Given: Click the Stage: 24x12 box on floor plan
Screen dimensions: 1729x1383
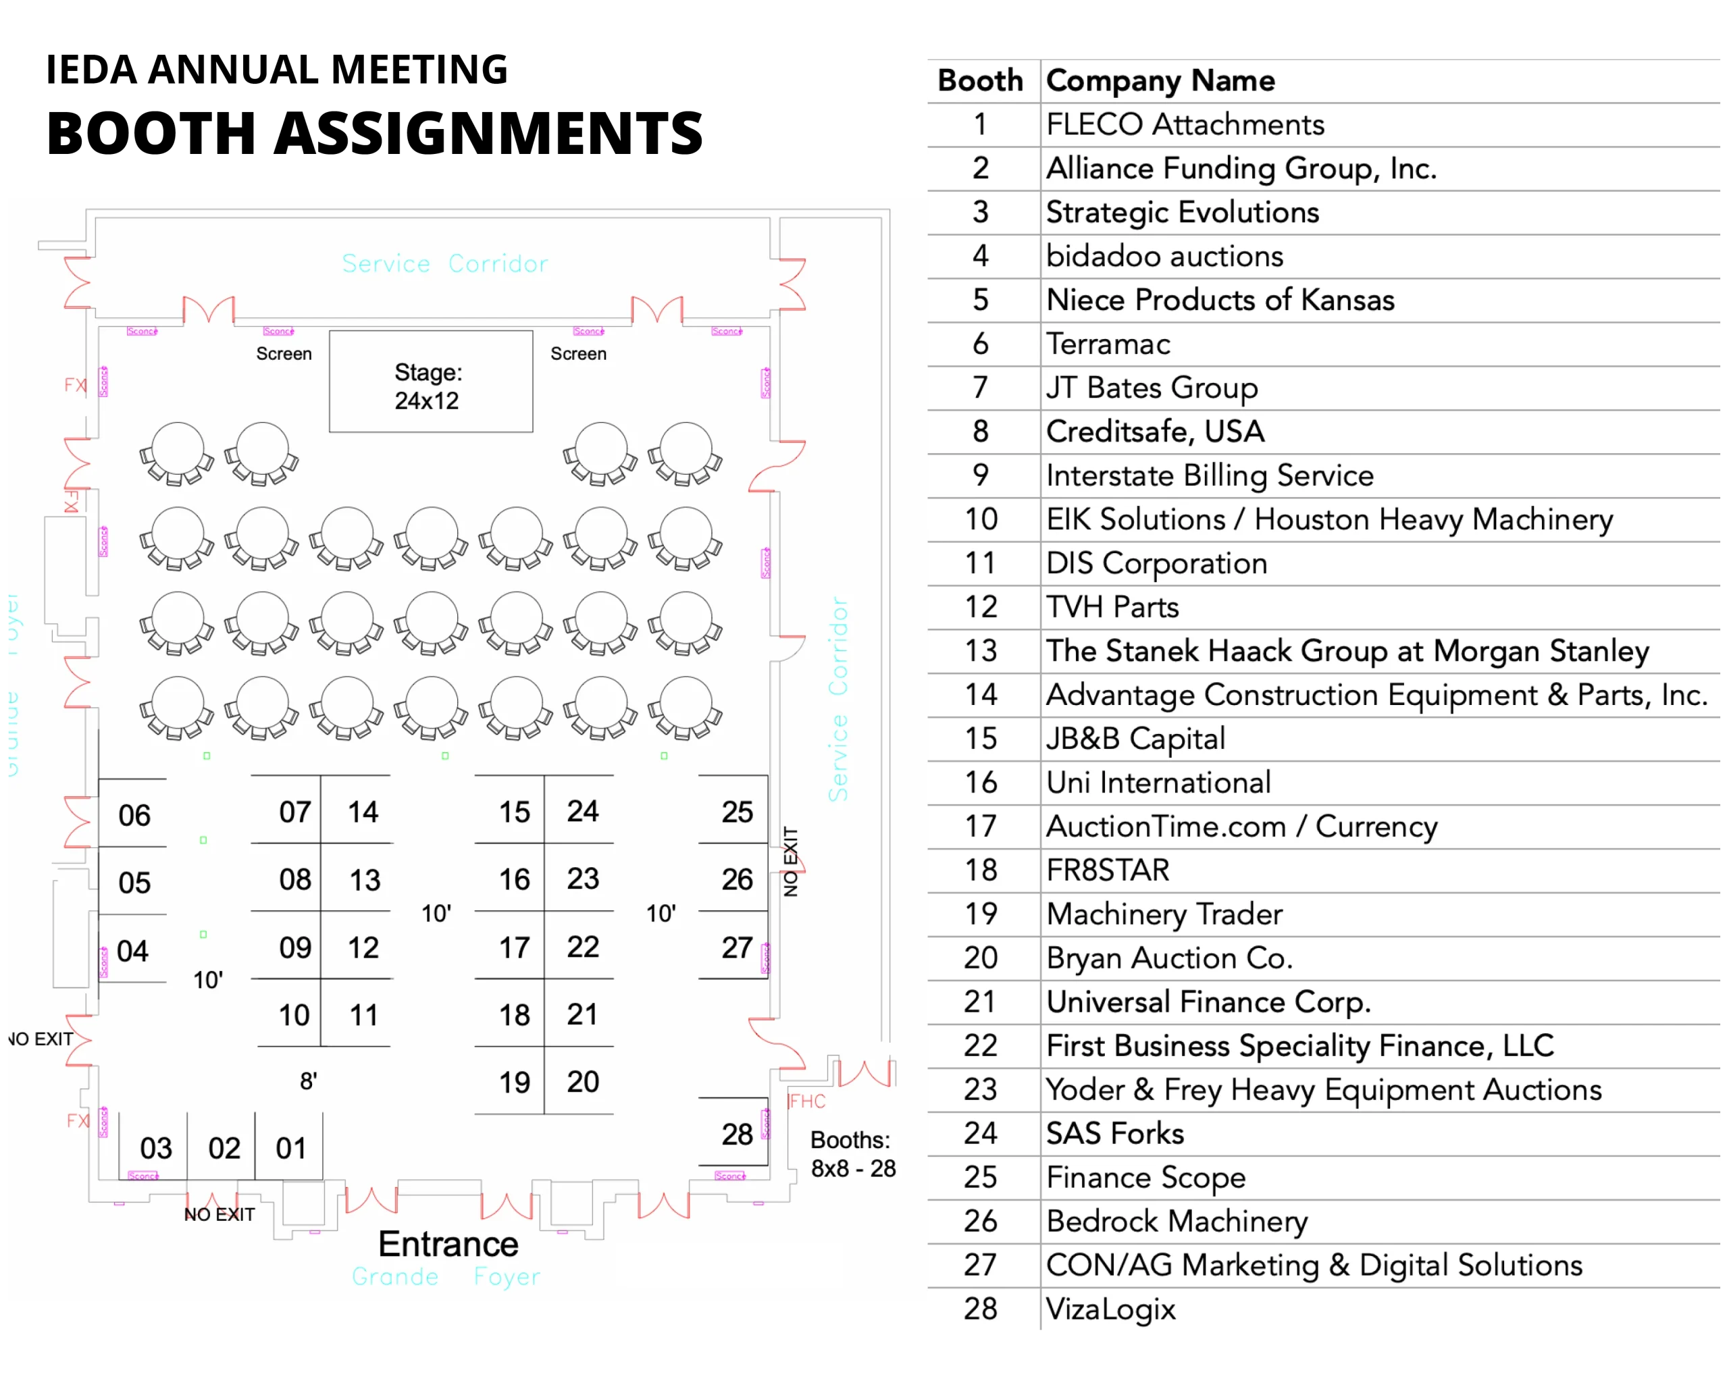Looking at the screenshot, I should (x=431, y=382).
